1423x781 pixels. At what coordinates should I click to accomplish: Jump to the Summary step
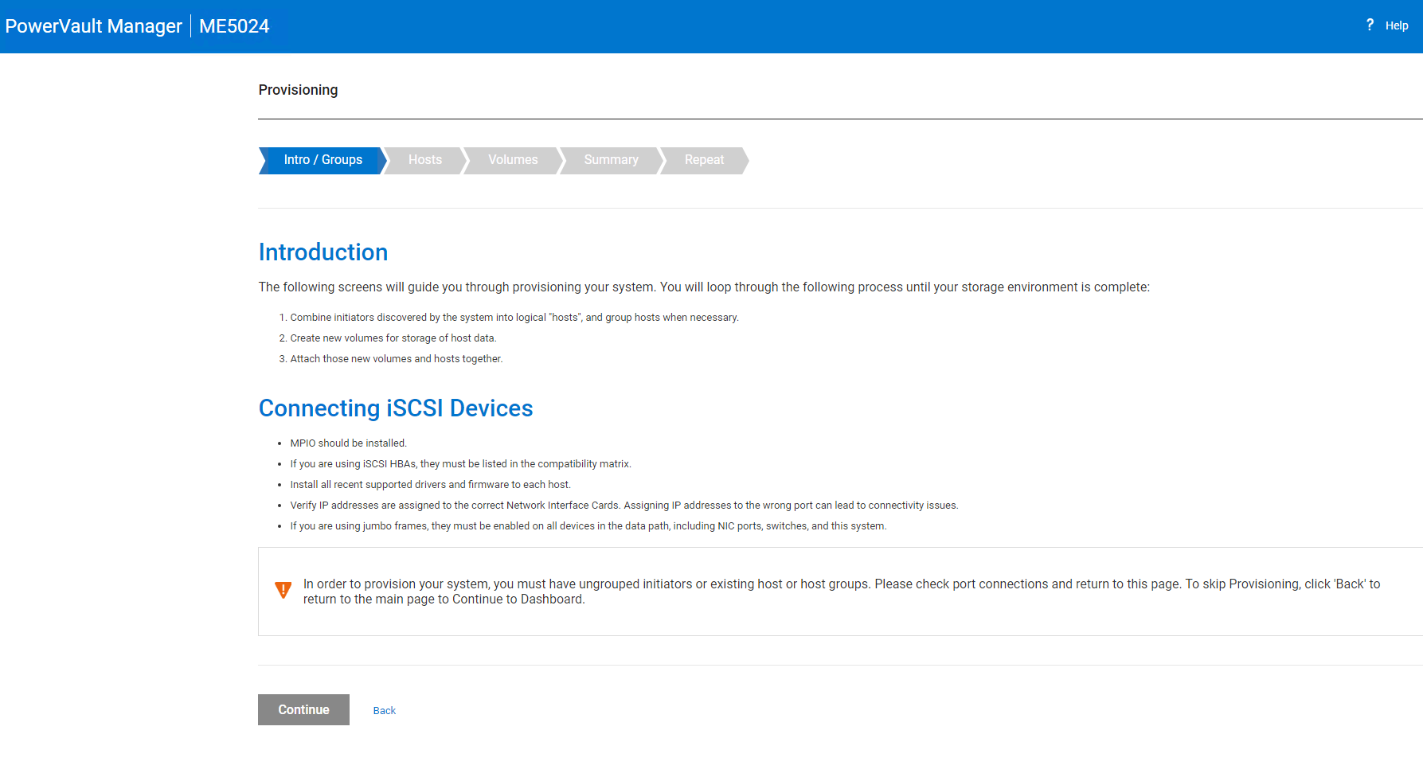(x=611, y=160)
